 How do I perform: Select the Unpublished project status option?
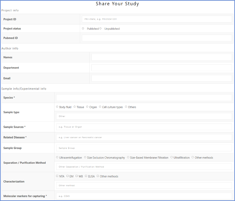tap(100, 29)
